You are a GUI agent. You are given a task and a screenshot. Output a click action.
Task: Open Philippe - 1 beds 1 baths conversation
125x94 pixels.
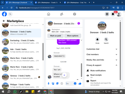point(21,86)
